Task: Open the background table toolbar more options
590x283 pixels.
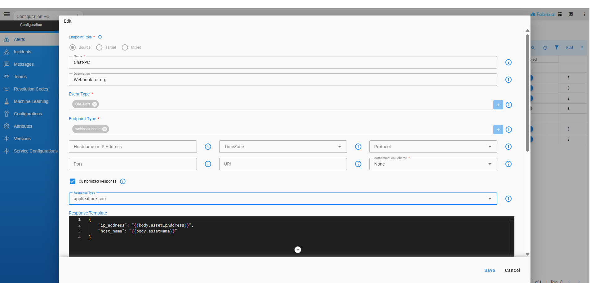Action: click(582, 48)
